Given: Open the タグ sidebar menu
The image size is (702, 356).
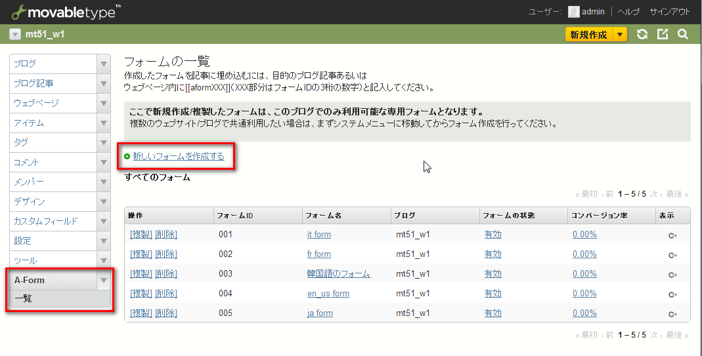Looking at the screenshot, I should pyautogui.click(x=53, y=143).
